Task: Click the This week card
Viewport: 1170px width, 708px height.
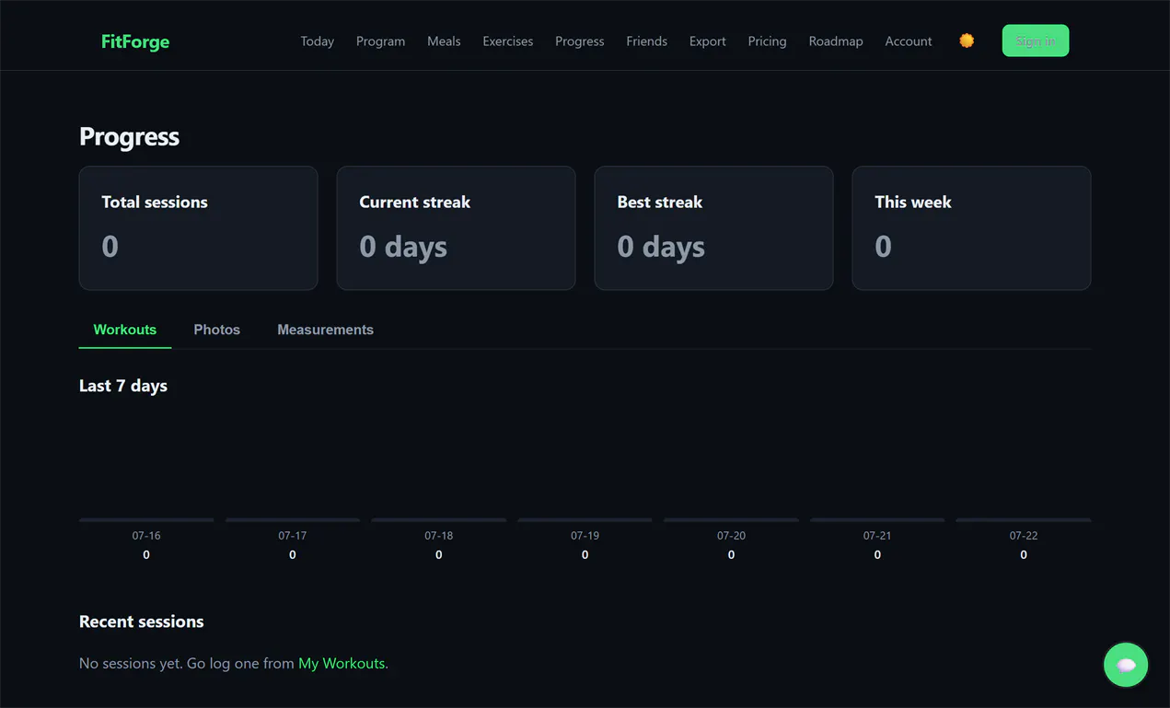Action: point(972,228)
